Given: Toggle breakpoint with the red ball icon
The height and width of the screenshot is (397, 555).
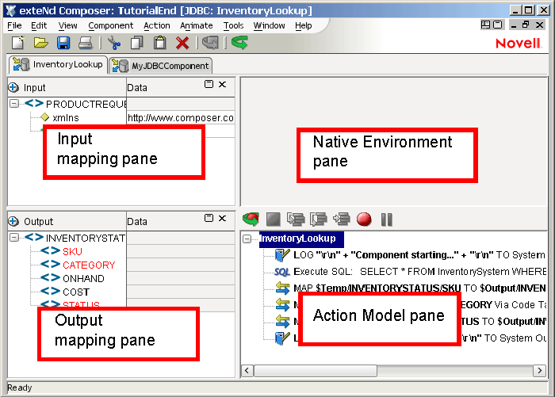Looking at the screenshot, I should [x=364, y=219].
